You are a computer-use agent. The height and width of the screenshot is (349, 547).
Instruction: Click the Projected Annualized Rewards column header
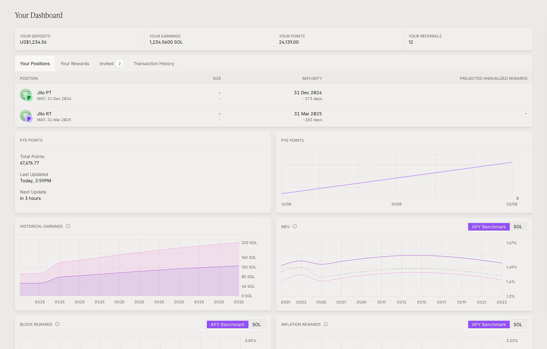pos(493,79)
